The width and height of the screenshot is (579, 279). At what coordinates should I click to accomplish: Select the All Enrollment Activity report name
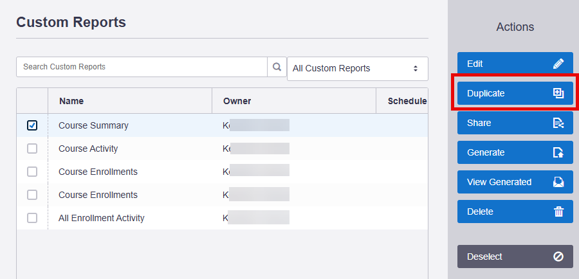point(101,218)
